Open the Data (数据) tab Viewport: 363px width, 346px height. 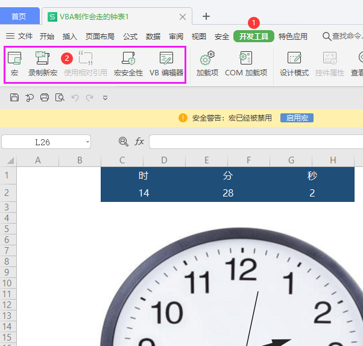coord(153,36)
